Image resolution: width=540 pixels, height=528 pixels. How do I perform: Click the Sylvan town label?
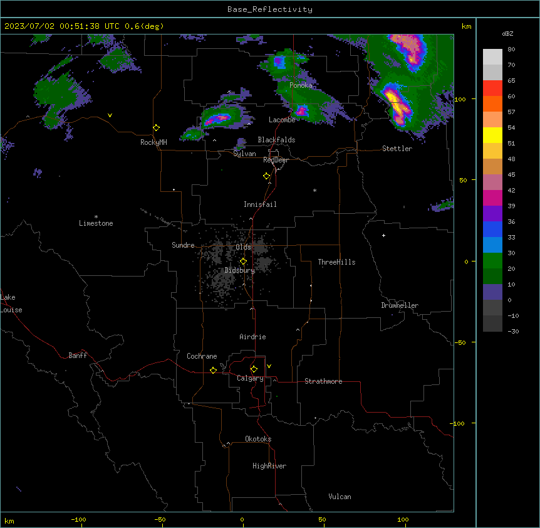[x=244, y=154]
